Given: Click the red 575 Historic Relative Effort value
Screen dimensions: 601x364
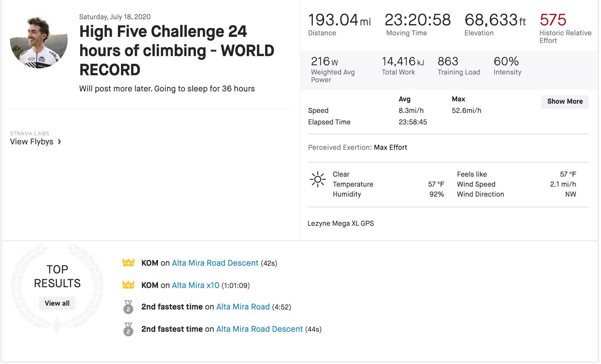Looking at the screenshot, I should (553, 20).
